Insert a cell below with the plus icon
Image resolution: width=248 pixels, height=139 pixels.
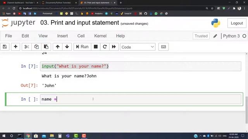tap(15, 47)
